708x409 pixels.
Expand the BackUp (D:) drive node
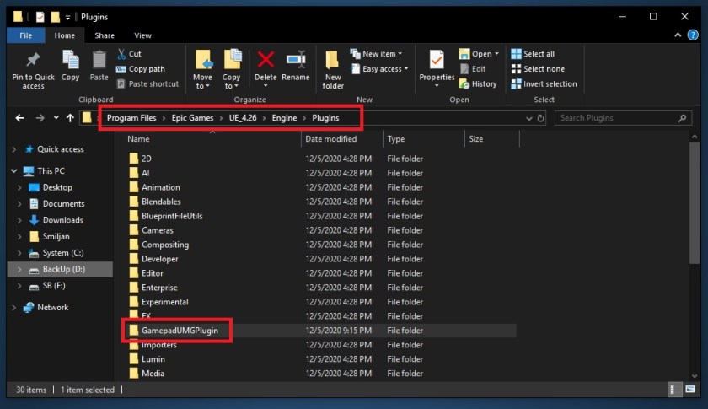coord(19,270)
